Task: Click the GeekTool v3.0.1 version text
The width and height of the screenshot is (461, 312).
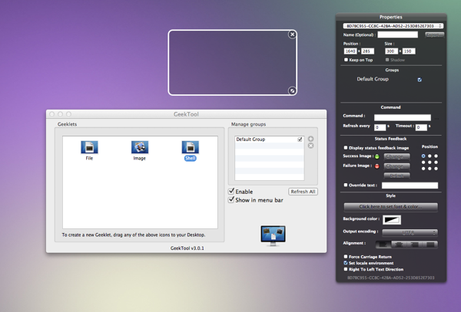Action: 187,248
